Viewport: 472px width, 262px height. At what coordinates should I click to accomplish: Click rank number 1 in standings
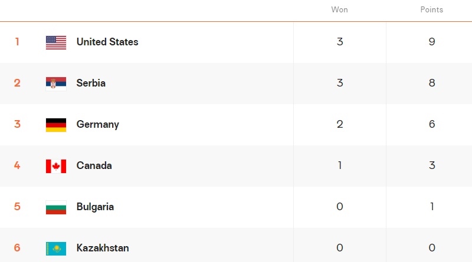click(17, 42)
